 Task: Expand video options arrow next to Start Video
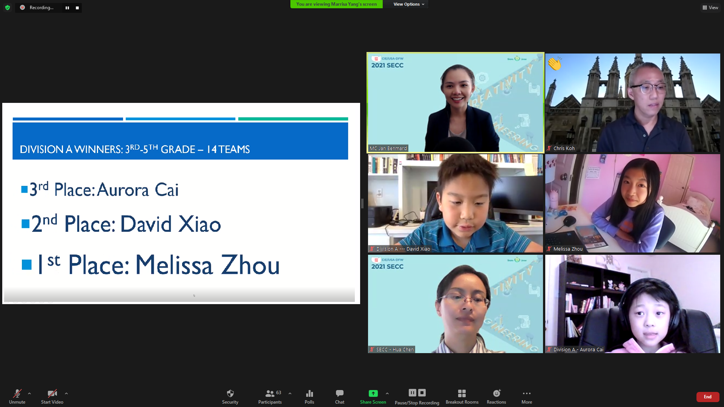tap(66, 393)
